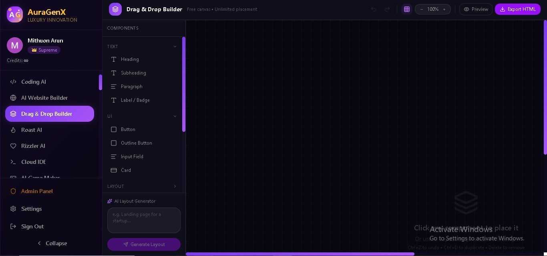
Task: Click the Export HTML button
Action: click(518, 9)
